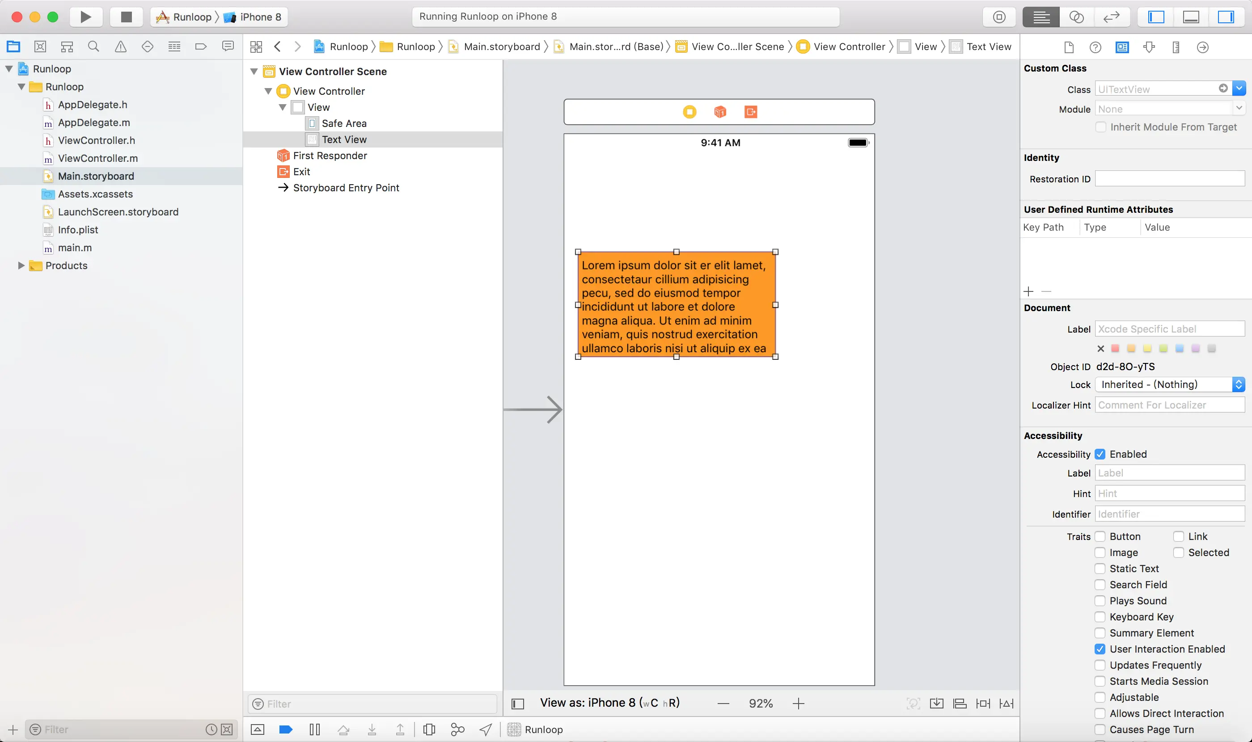Disable User Interaction Enabled trait
The width and height of the screenshot is (1252, 742).
tap(1100, 649)
